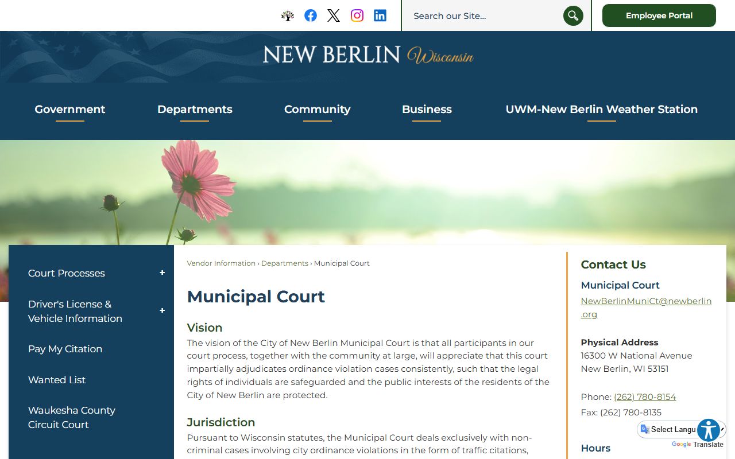This screenshot has width=735, height=459.
Task: Click the Physical Address label
Action: click(x=620, y=343)
